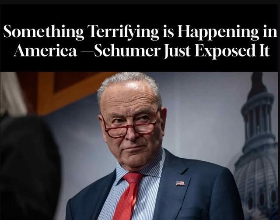Click the white flag fabric at left edge
The height and width of the screenshot is (220, 280).
pos(13,93)
